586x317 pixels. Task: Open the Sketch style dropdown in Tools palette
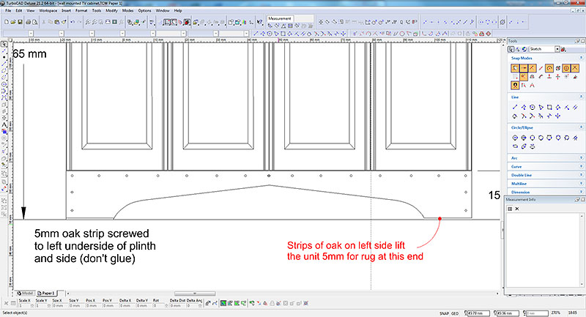(x=560, y=48)
